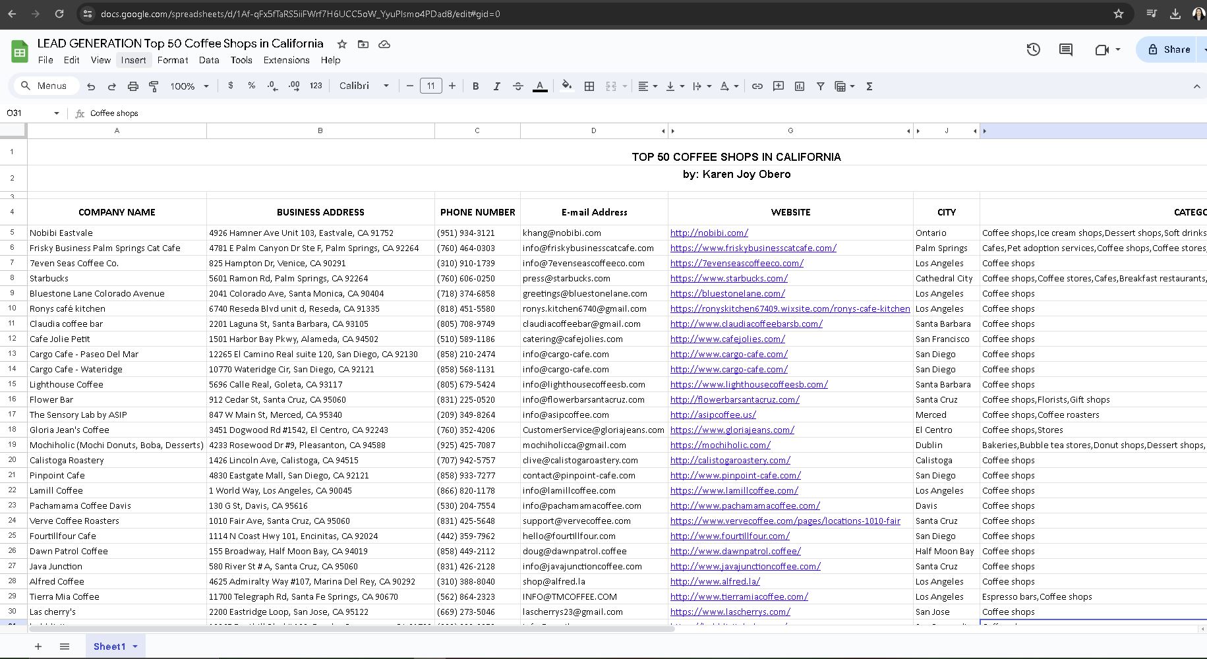1207x659 pixels.
Task: Toggle bold formatting
Action: pos(475,86)
